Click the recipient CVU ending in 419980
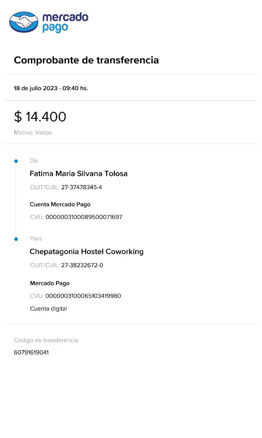The height and width of the screenshot is (438, 262). pos(83,296)
